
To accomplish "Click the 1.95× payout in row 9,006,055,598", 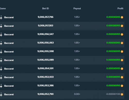I will tap(77, 51).
